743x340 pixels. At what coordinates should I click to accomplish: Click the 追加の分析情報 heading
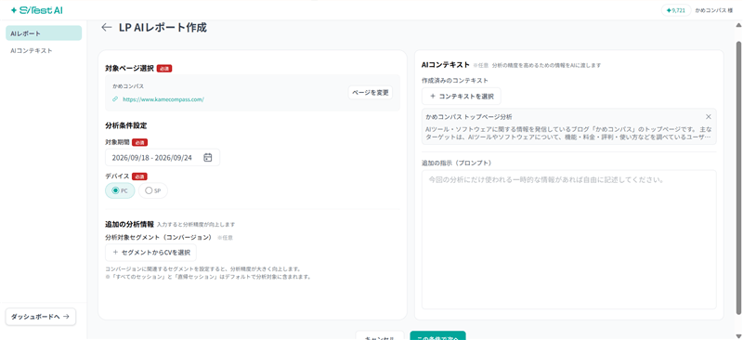[129, 224]
